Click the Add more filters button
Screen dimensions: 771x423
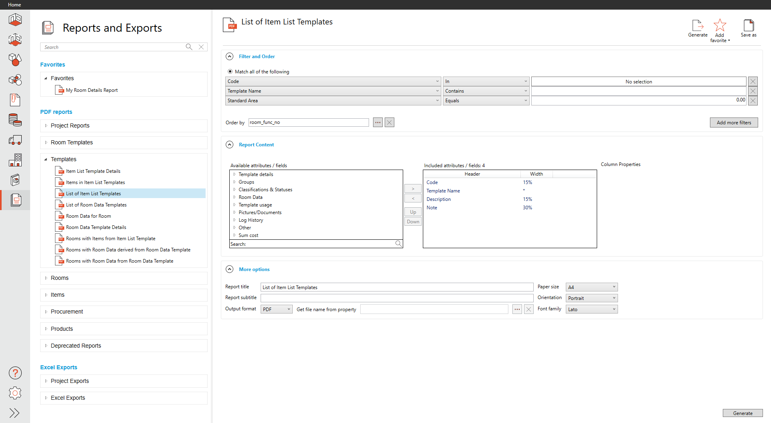click(x=734, y=123)
